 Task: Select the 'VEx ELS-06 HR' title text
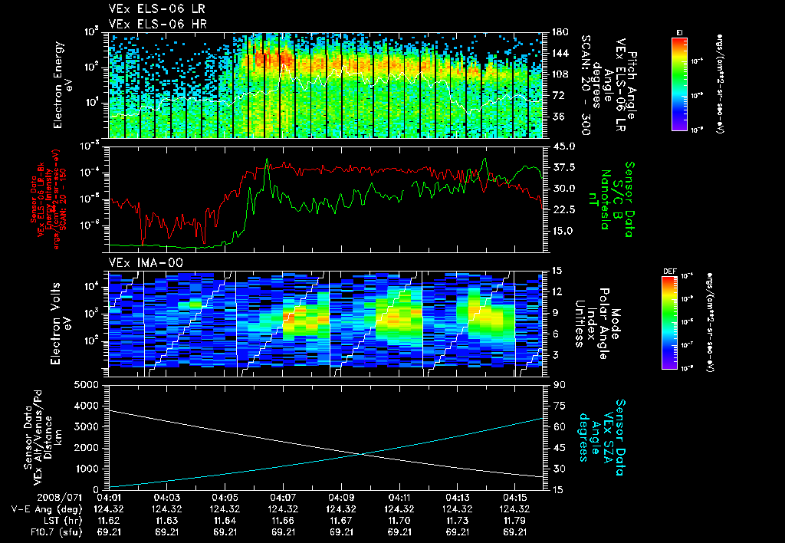158,24
